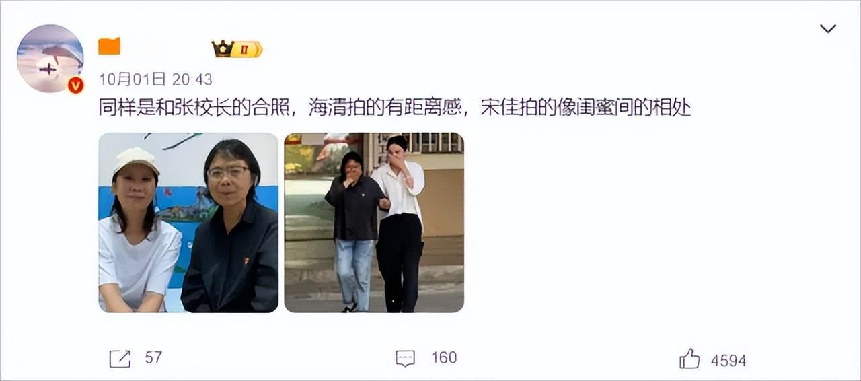
Task: Click the orange verified V badge
Action: click(75, 85)
